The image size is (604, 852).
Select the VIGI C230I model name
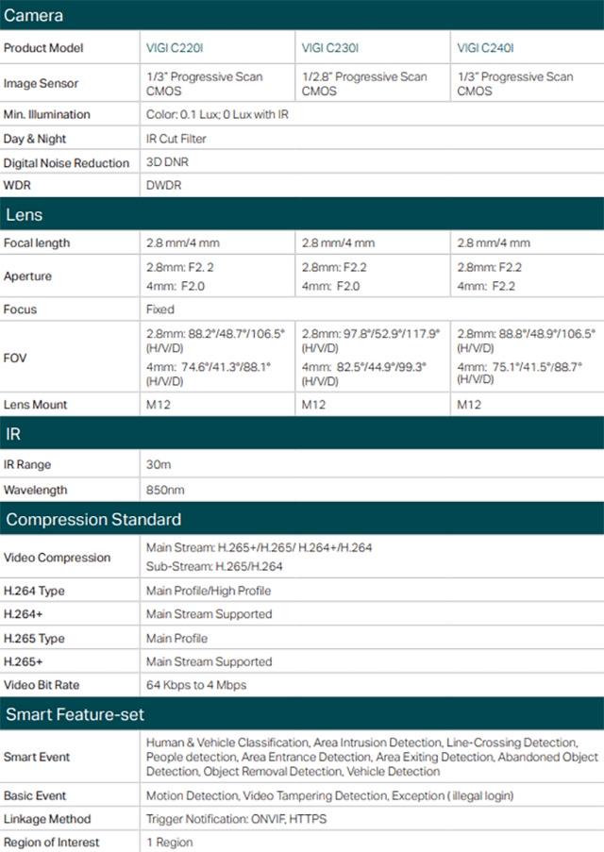pos(329,48)
